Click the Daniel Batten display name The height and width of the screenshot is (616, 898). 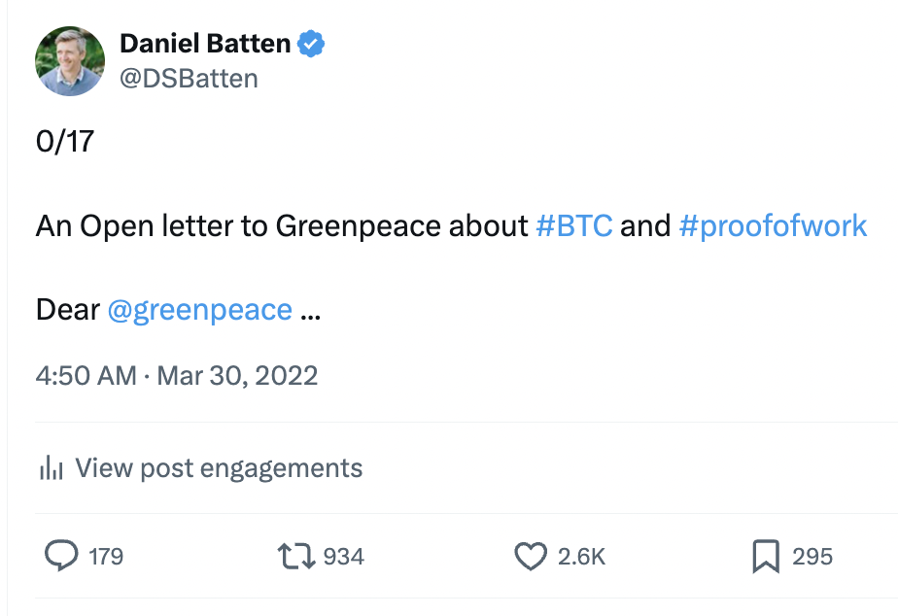(204, 44)
